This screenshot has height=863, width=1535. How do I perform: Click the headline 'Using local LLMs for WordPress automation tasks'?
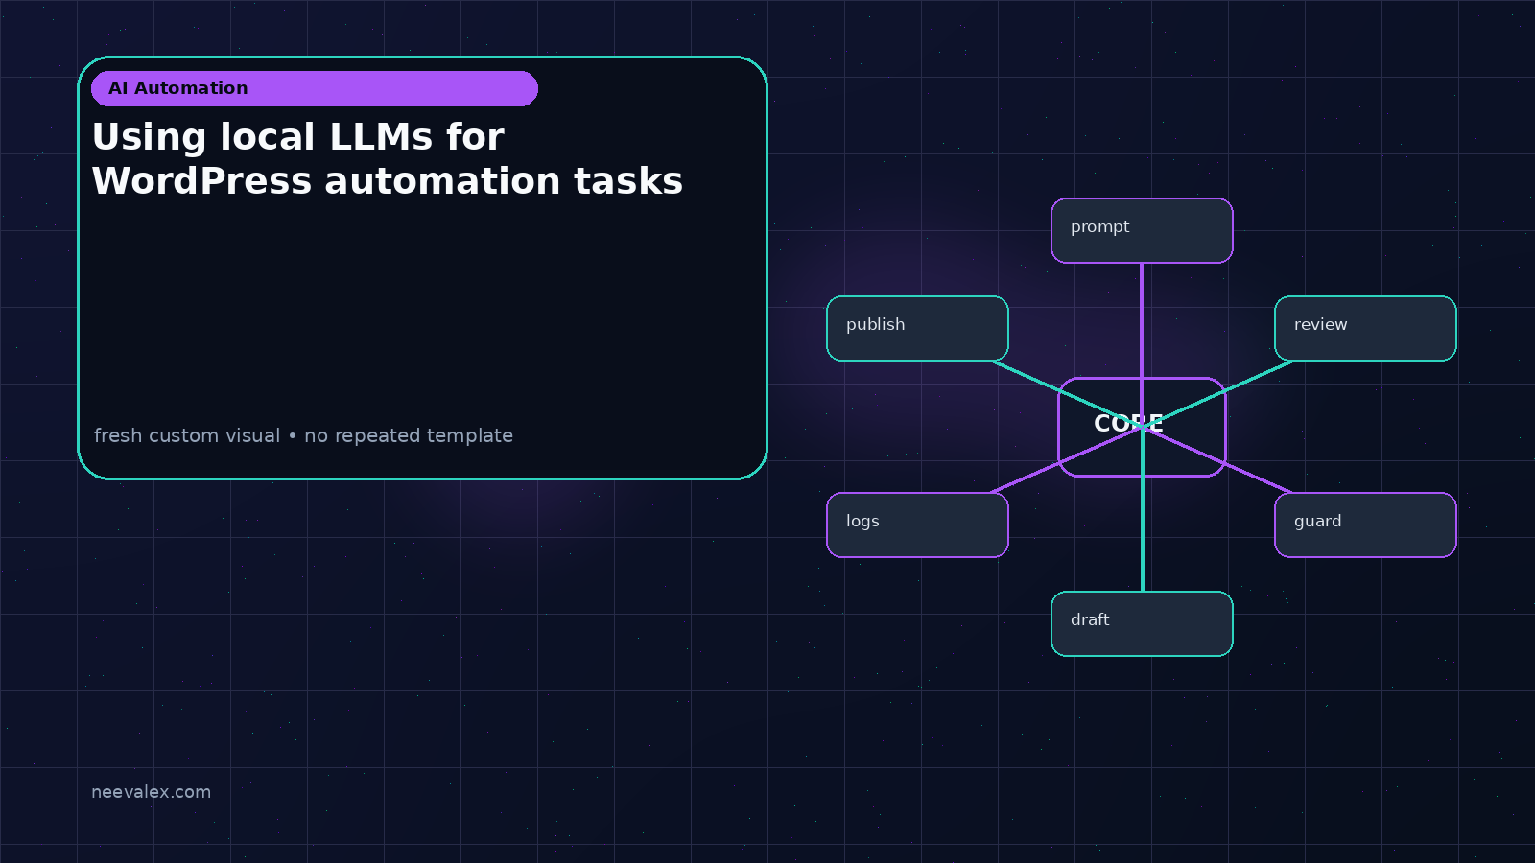(x=388, y=159)
